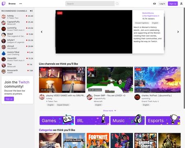Open Dream SMP You are LOVED title

pos(109,95)
